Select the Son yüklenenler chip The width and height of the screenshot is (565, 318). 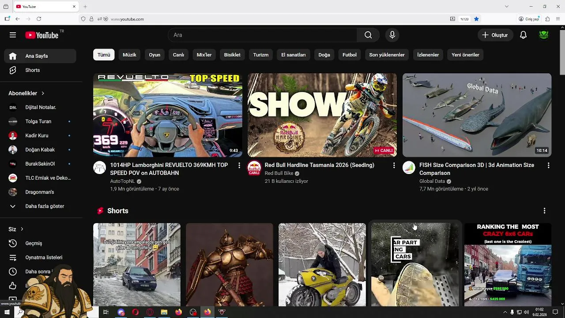coord(387,55)
